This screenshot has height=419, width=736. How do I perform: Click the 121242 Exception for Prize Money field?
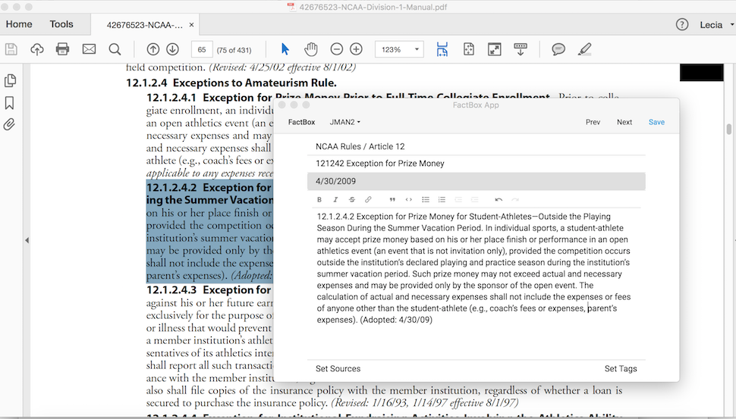point(477,164)
